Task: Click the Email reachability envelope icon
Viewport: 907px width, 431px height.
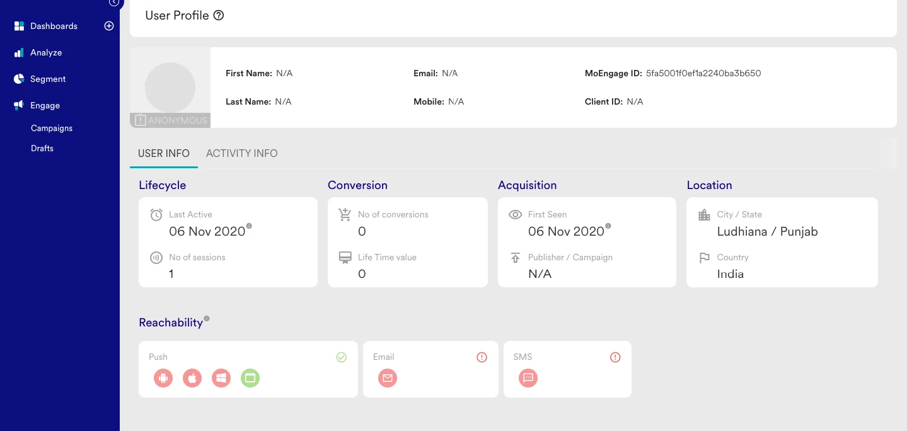Action: tap(388, 378)
